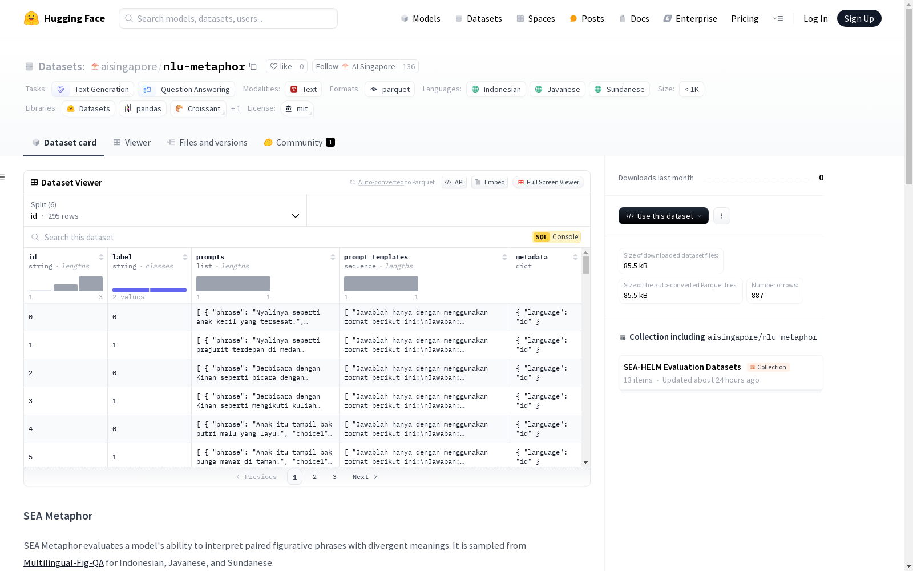Filter by Indonesian language tag
This screenshot has width=913, height=571.
click(x=496, y=89)
